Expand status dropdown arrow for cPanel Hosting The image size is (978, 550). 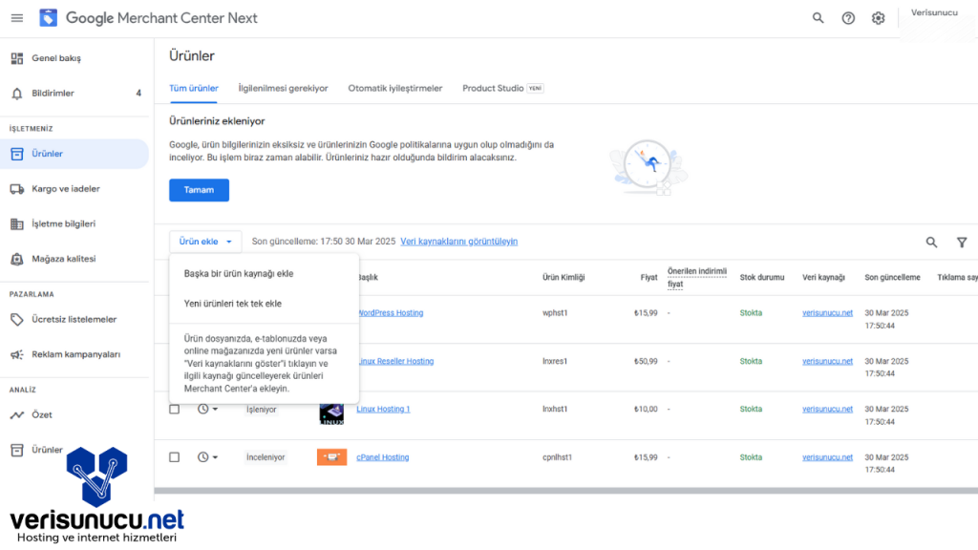click(215, 457)
